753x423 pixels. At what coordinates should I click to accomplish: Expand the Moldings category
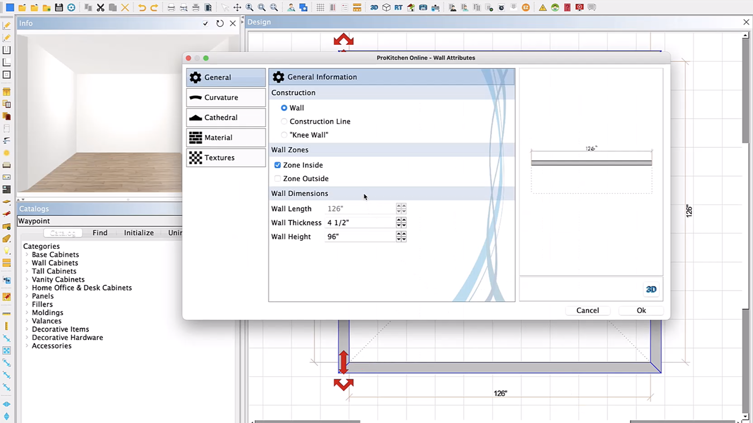(x=27, y=313)
